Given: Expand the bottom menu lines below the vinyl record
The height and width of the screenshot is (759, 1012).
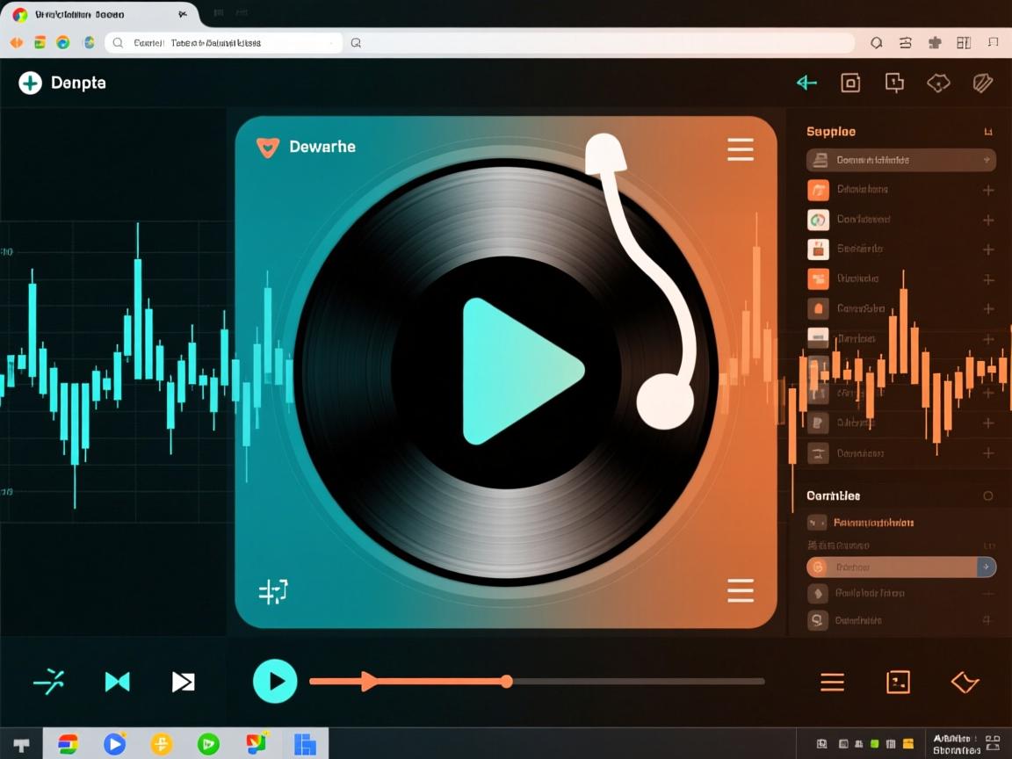Looking at the screenshot, I should [741, 590].
